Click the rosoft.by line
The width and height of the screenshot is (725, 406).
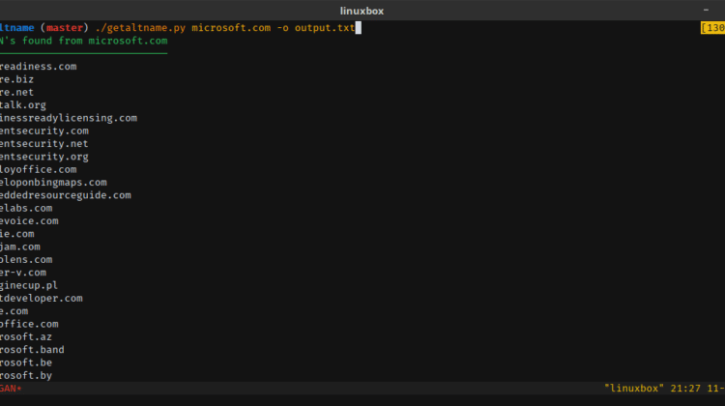26,375
